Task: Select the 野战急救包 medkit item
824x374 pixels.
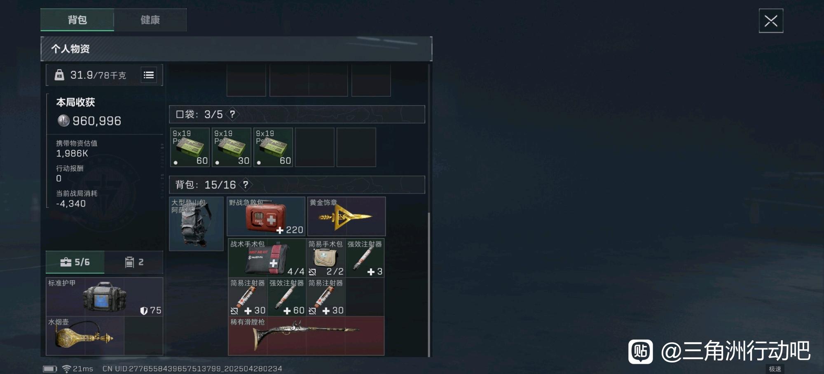Action: [266, 216]
